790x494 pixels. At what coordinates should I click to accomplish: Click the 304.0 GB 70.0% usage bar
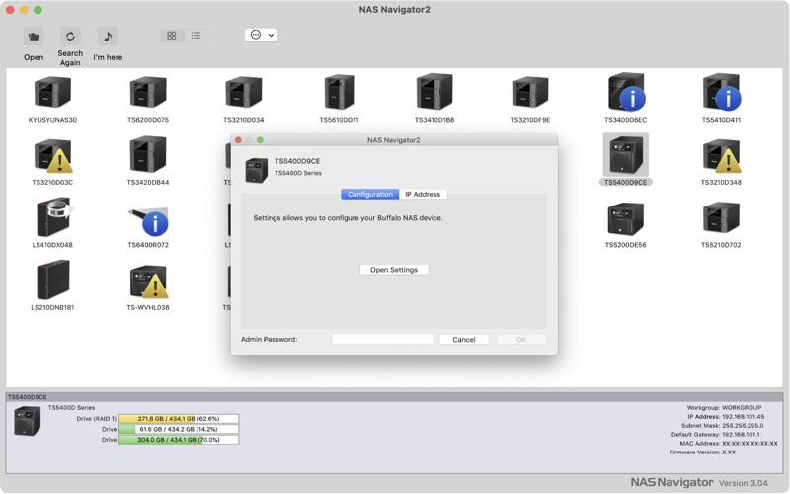tap(179, 440)
